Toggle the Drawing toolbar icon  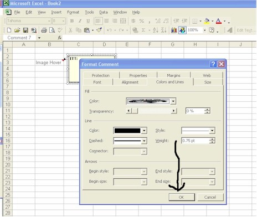(182, 30)
